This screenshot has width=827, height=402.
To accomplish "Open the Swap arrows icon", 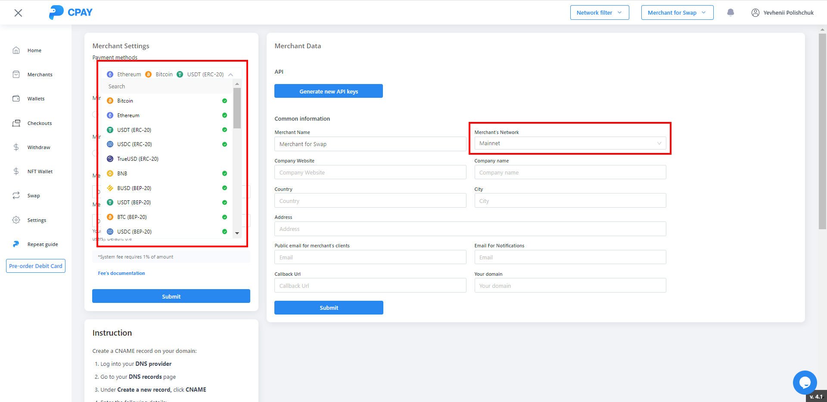I will (x=16, y=196).
